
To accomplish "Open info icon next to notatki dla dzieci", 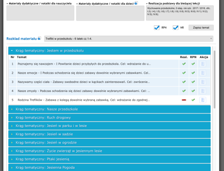I will pos(136,3).
